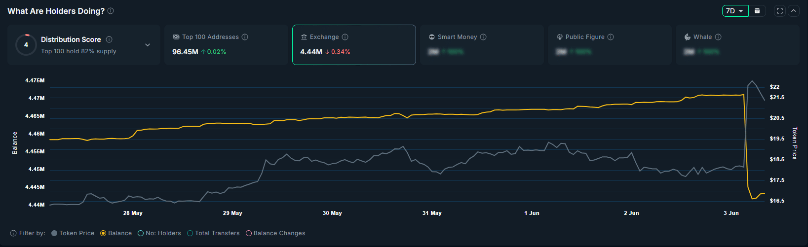Click the 3 Jun axis label

731,213
